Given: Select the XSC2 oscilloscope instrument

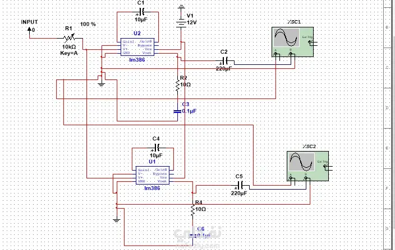Looking at the screenshot, I should (307, 166).
